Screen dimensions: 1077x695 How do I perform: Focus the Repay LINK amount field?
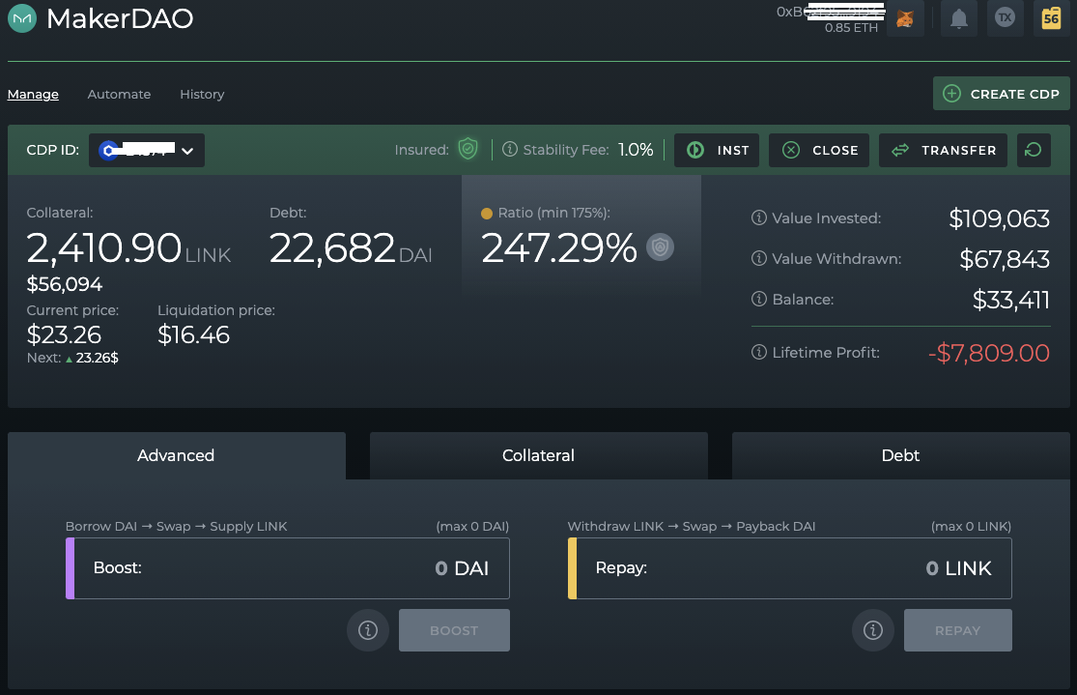tap(790, 568)
